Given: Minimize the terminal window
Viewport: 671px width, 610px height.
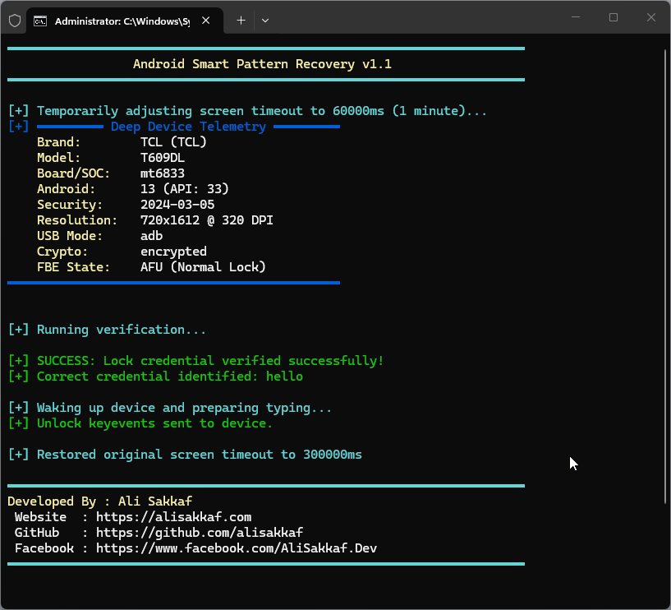Looking at the screenshot, I should [576, 17].
